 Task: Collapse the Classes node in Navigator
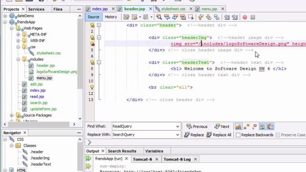pos(11,146)
